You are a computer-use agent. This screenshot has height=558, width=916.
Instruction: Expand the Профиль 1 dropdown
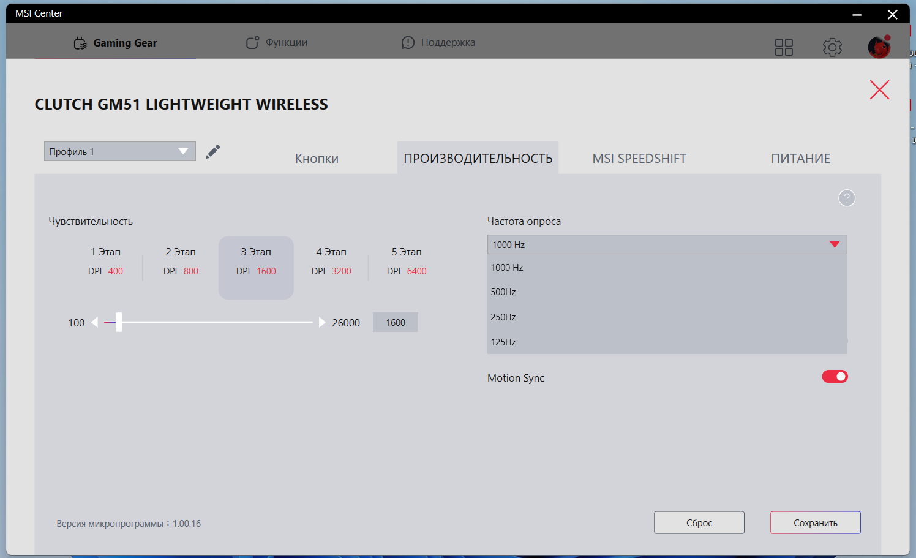click(x=120, y=151)
